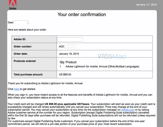The image size is (163, 127).
Task: Click the "Total purchase amount:" label
Action: 28,74
